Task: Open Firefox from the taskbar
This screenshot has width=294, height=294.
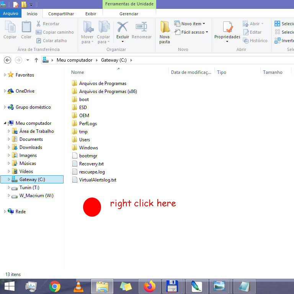Action: [150, 286]
